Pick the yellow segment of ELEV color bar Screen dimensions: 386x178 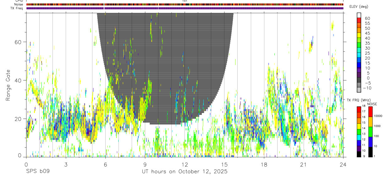tap(359, 35)
